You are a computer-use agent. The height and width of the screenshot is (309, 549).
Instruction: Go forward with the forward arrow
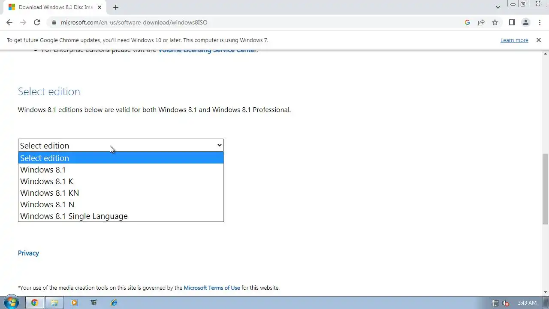[x=23, y=22]
